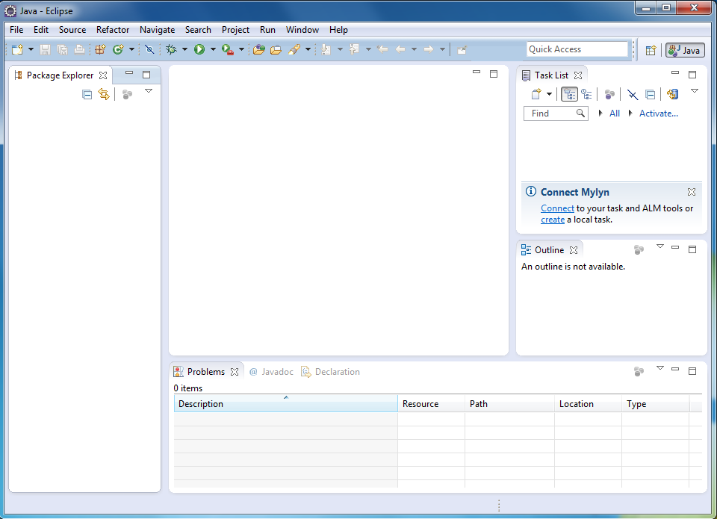Image resolution: width=717 pixels, height=519 pixels.
Task: Open the Refactor menu
Action: 113,30
